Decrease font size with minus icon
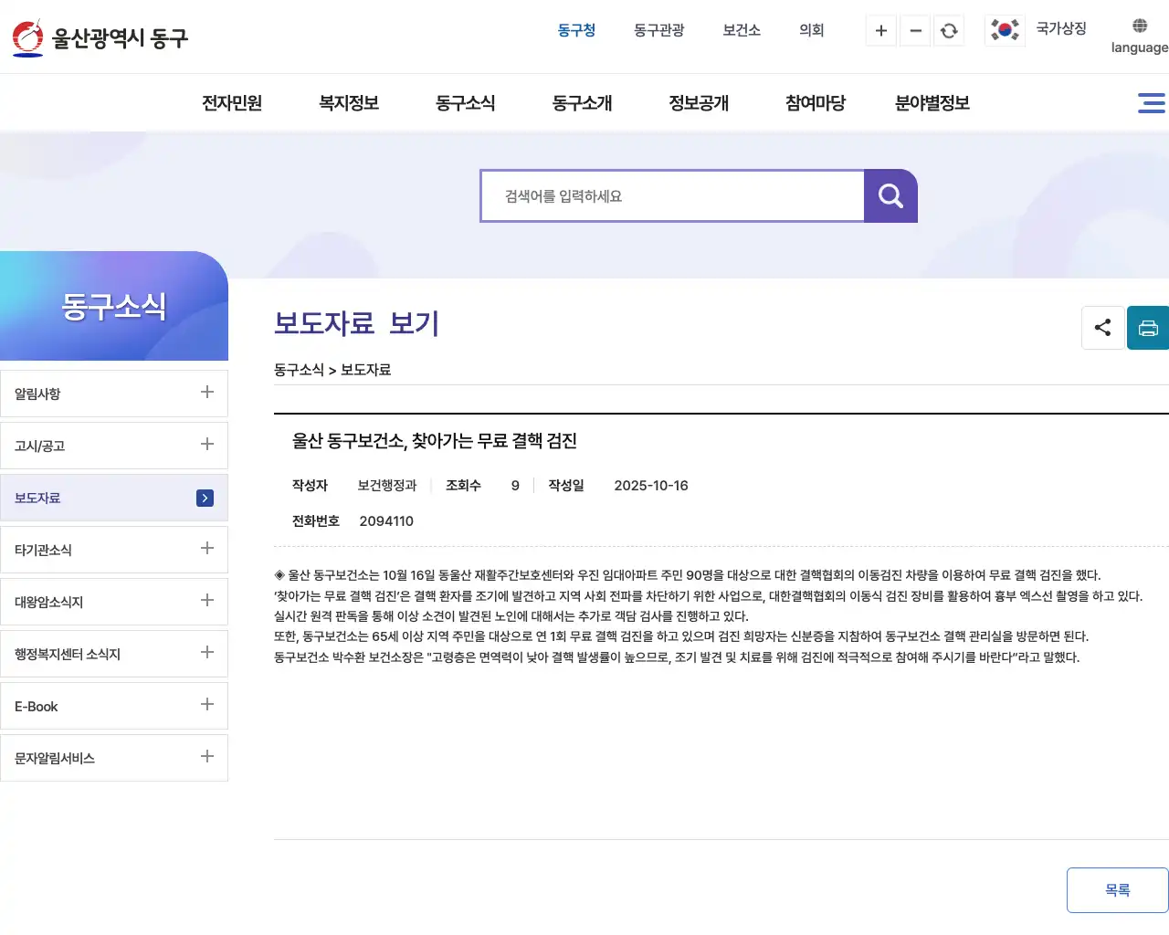 click(x=915, y=31)
